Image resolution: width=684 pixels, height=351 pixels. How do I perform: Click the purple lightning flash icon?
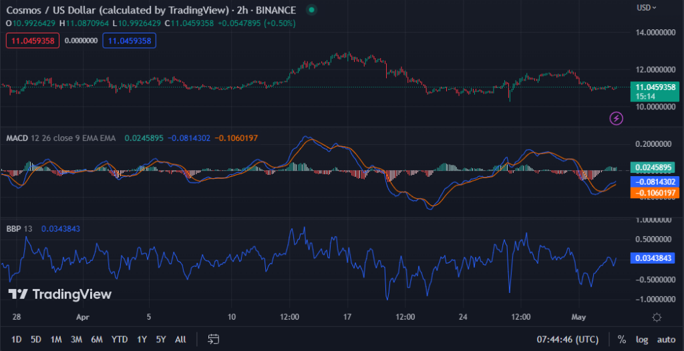(x=616, y=117)
